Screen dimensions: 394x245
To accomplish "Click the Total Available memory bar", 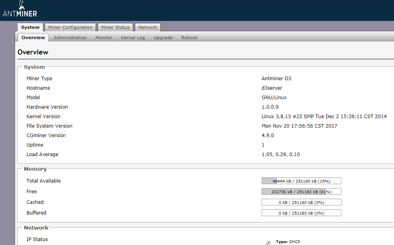I will tap(301, 181).
